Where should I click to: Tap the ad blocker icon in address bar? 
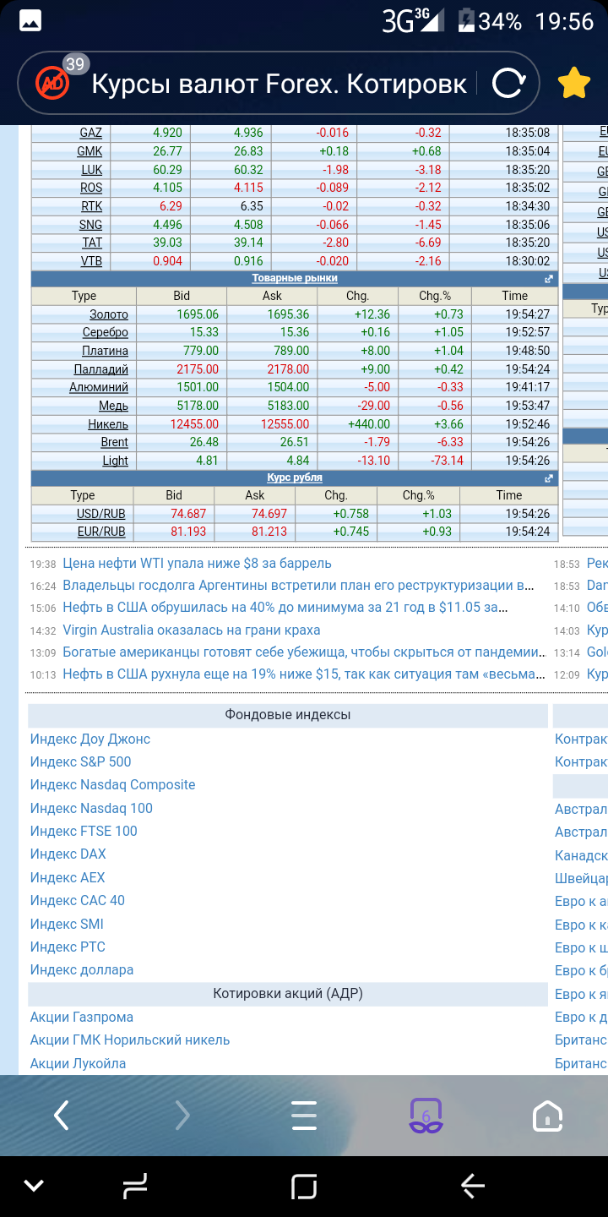tap(52, 83)
